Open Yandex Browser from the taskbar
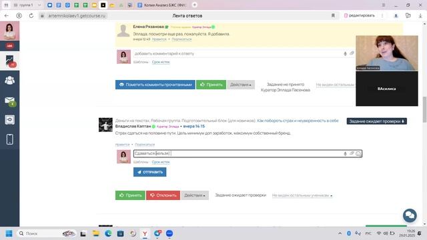This screenshot has width=427, height=240. [145, 233]
